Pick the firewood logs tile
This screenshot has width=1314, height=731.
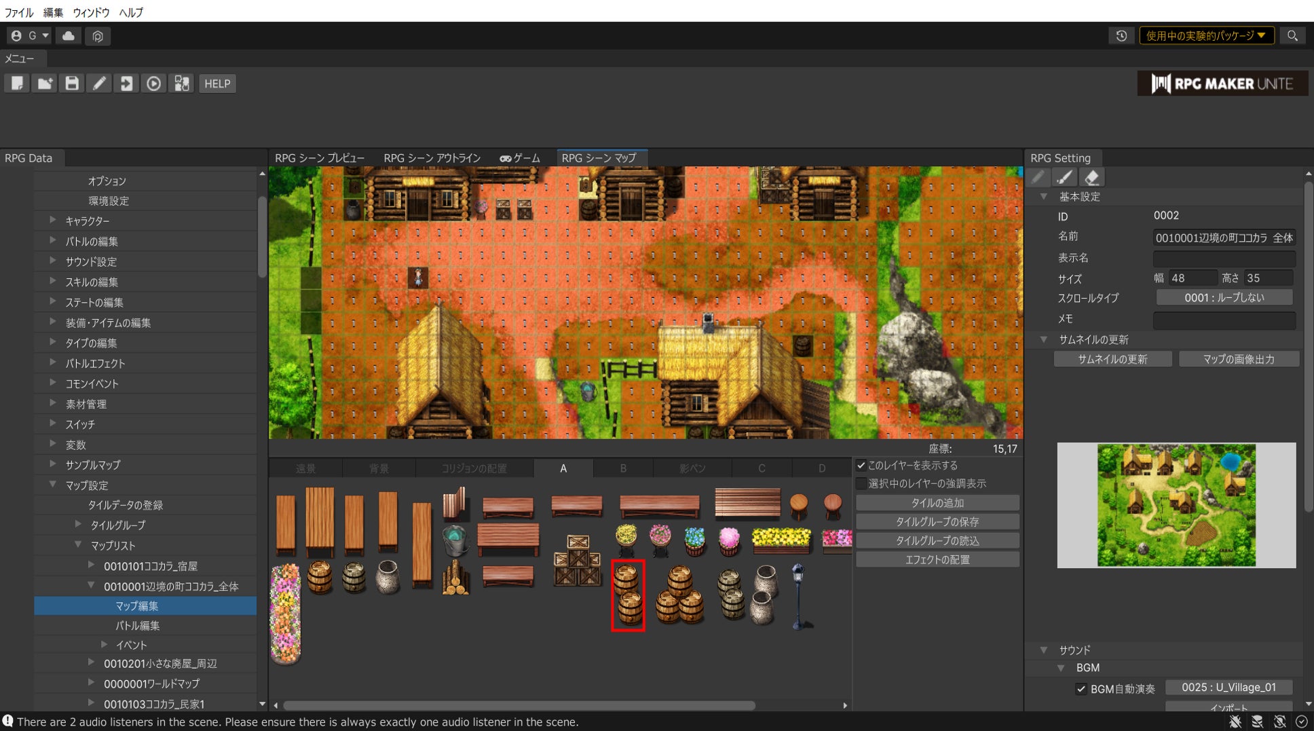(455, 578)
